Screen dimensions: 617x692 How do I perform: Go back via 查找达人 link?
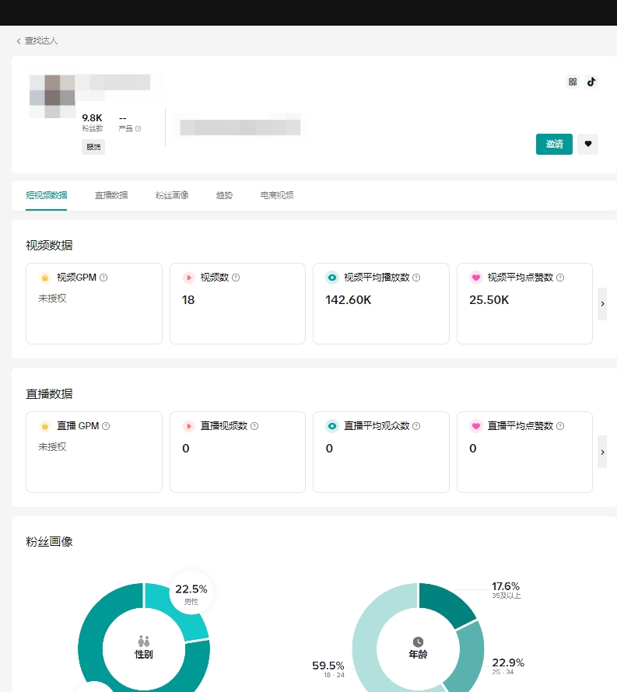click(37, 40)
